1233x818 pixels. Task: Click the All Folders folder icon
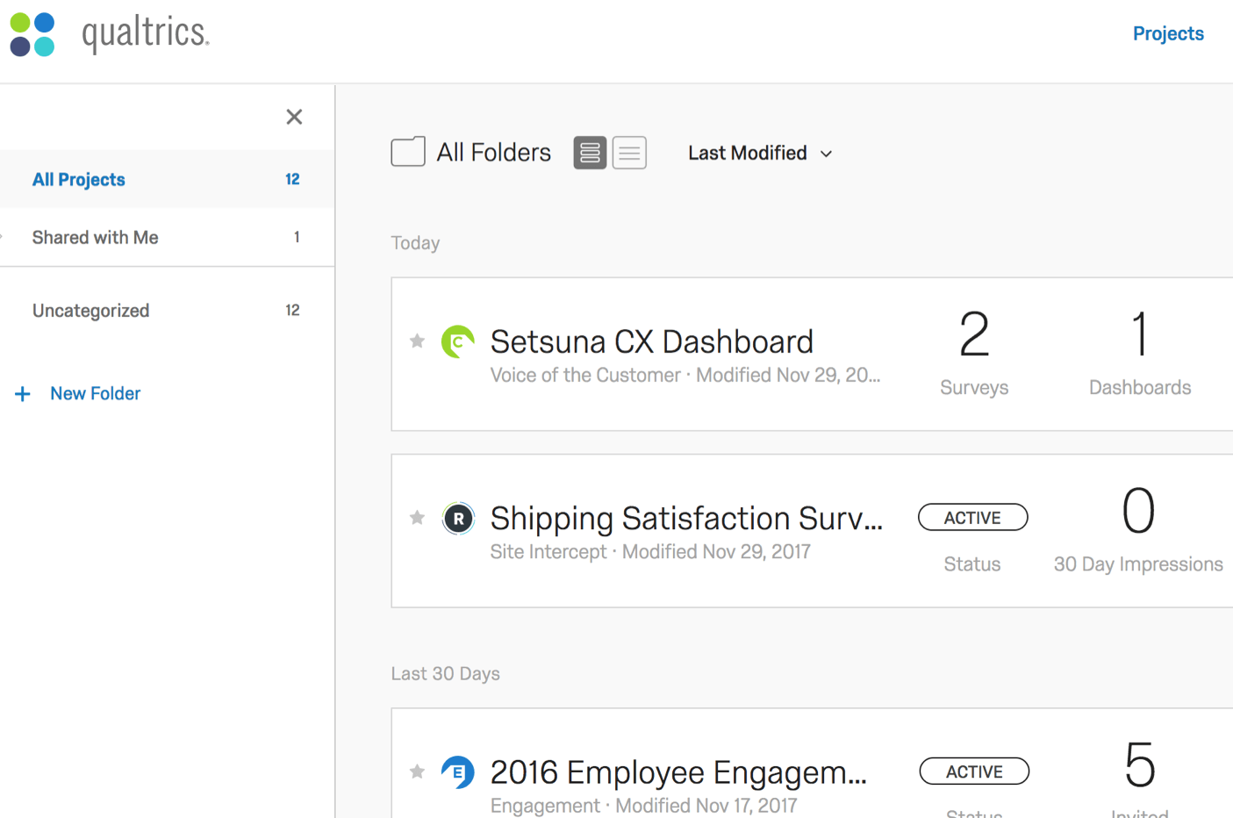(408, 152)
